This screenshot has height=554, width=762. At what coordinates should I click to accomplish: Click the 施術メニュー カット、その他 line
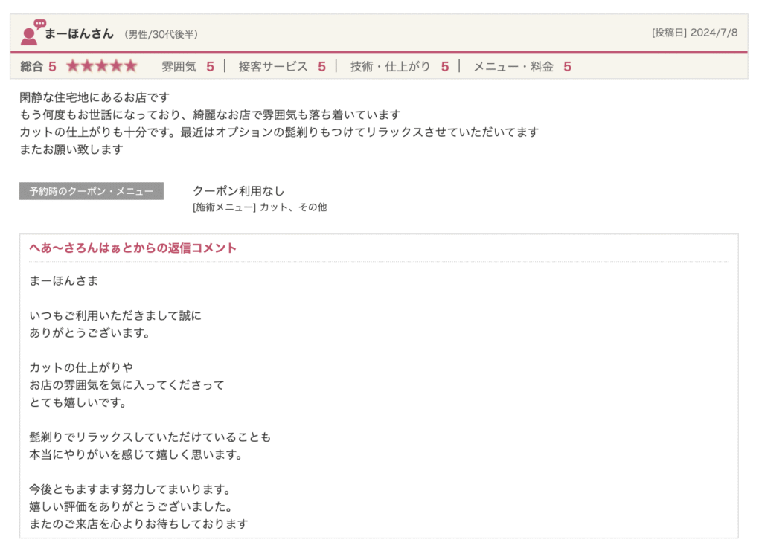click(x=259, y=207)
